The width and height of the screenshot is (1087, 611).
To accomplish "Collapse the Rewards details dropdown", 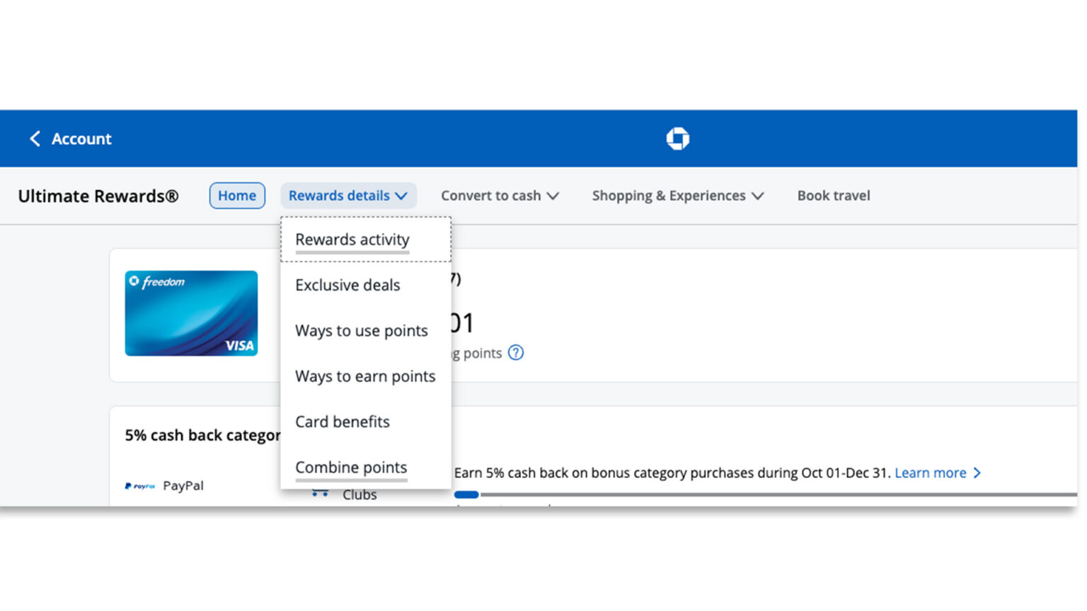I will [x=348, y=195].
